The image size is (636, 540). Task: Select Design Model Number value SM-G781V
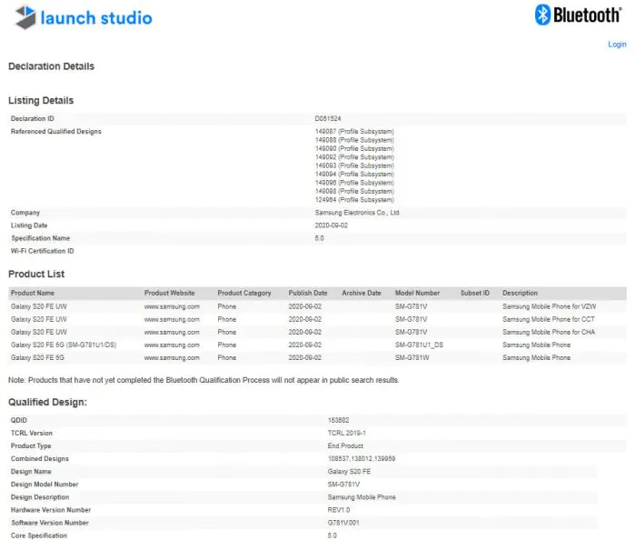(343, 485)
